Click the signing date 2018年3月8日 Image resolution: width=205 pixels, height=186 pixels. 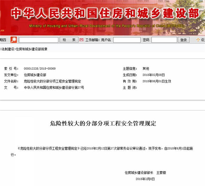pos(145,179)
